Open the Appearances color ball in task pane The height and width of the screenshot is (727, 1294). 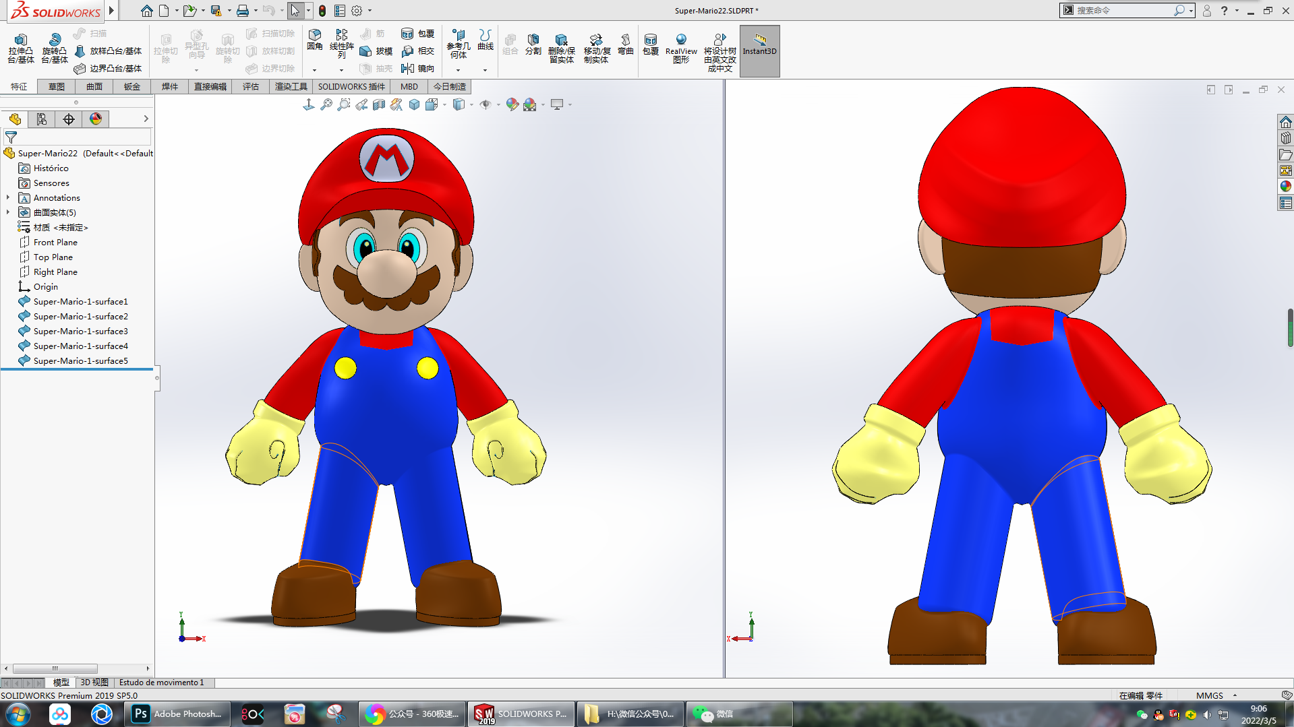[1286, 187]
